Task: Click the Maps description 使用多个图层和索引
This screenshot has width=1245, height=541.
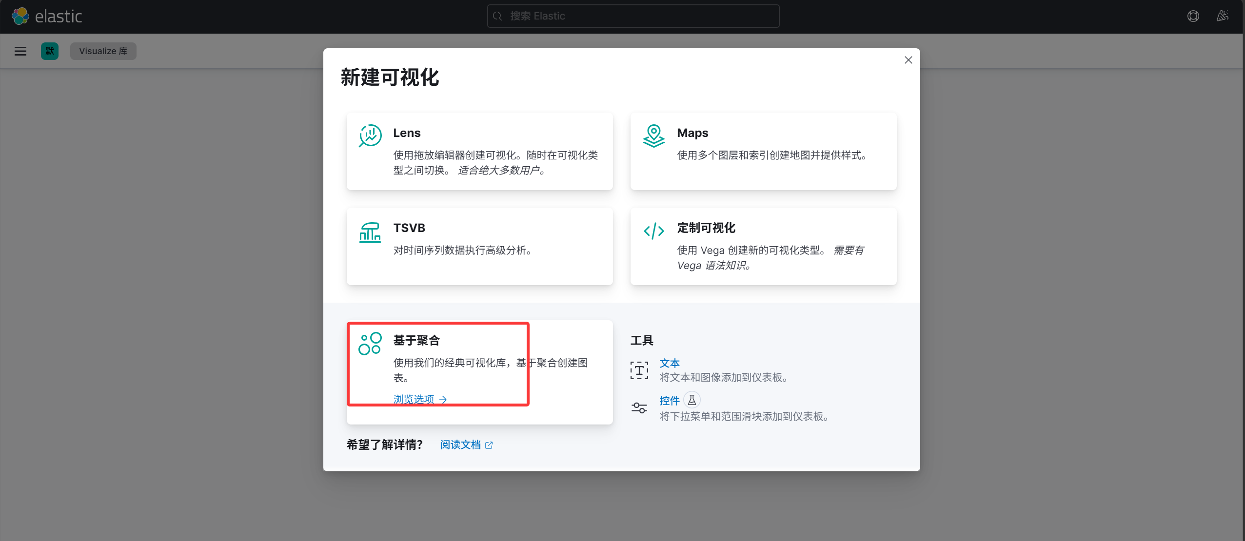Action: [x=772, y=155]
